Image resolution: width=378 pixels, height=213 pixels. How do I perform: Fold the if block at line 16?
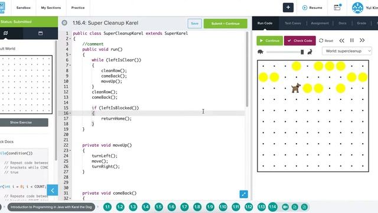[x=70, y=113]
